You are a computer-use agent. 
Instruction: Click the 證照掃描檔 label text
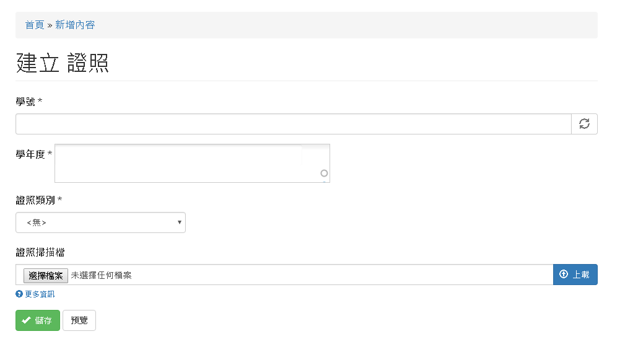(x=40, y=252)
